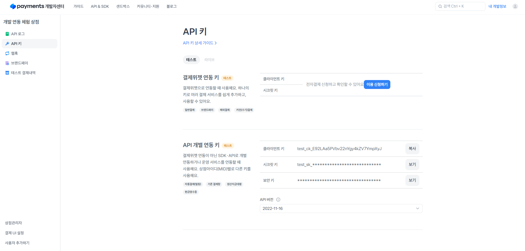Open 결제 UI 설정 in sidebar
The width and height of the screenshot is (525, 251).
click(14, 233)
